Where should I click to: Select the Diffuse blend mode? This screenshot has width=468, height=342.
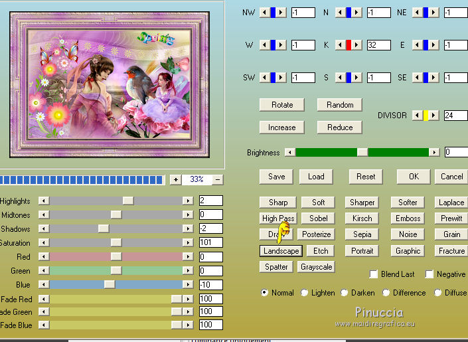click(438, 293)
